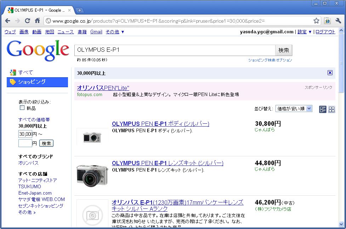Open the OLYMPUS PEN E-P1 レンズキット link
This screenshot has height=229, width=346.
pyautogui.click(x=168, y=163)
